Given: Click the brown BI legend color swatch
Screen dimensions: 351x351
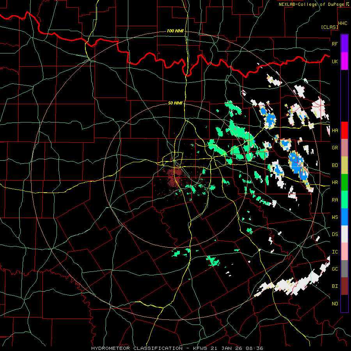Looking at the screenshot, I should 344,286.
